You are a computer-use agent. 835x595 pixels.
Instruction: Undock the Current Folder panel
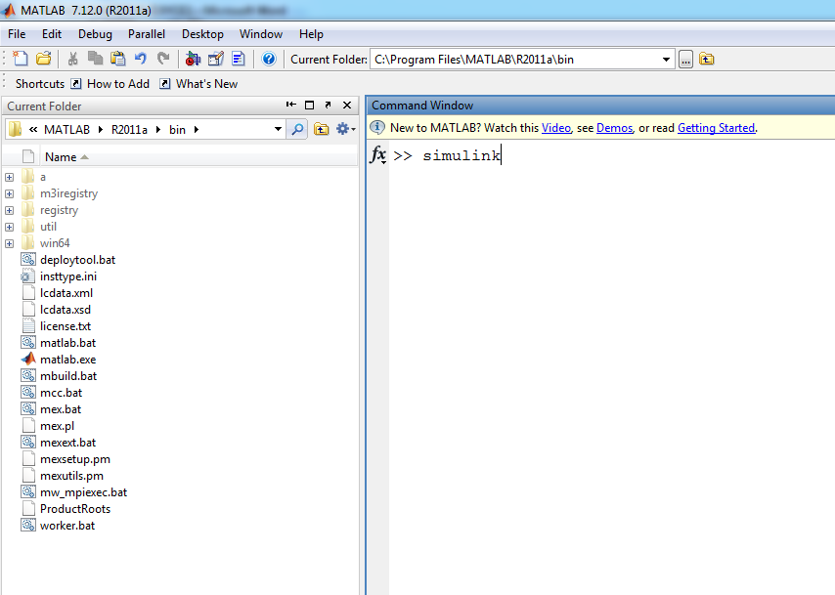tap(329, 105)
